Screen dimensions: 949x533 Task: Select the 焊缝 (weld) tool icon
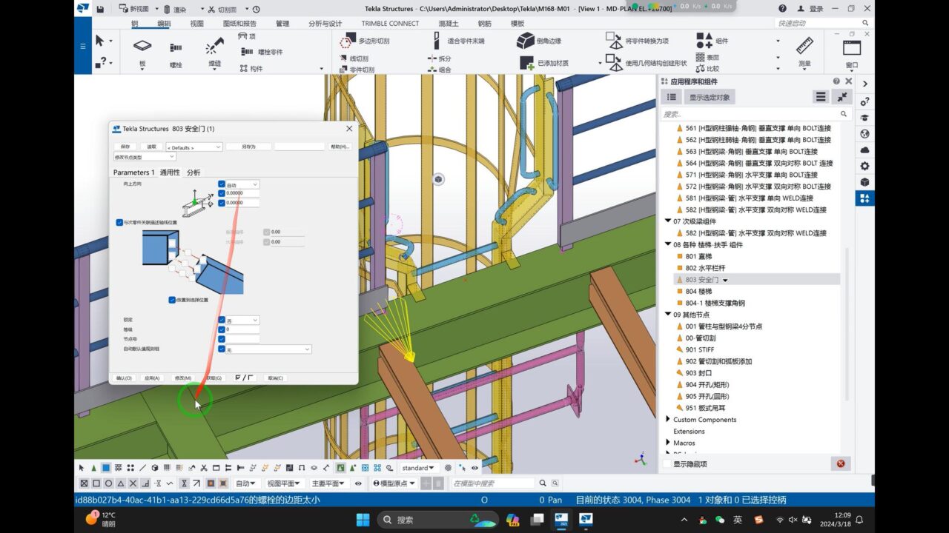(x=214, y=47)
